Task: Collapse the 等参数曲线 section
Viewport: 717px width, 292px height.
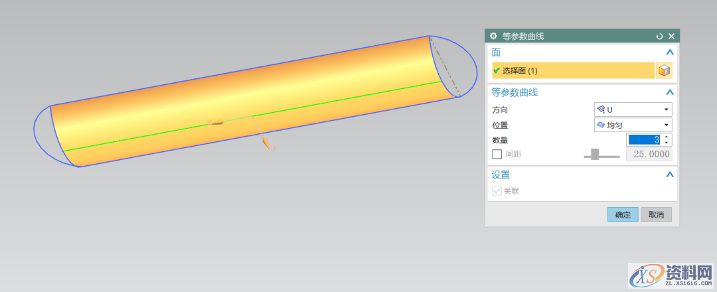Action: point(670,92)
